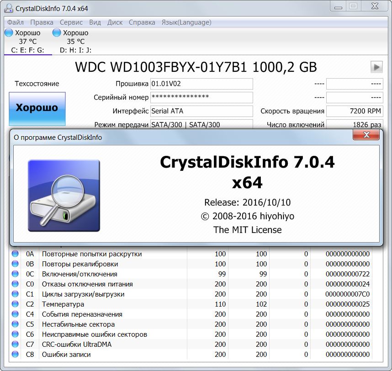Click status orb for attribute 0B

[15, 264]
